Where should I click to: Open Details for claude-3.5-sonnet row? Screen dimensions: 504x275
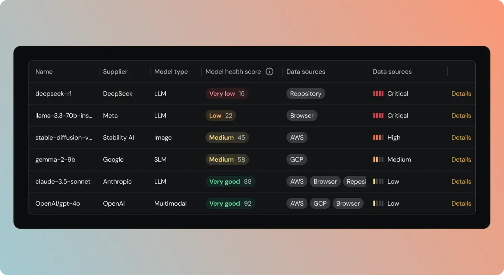pos(461,182)
